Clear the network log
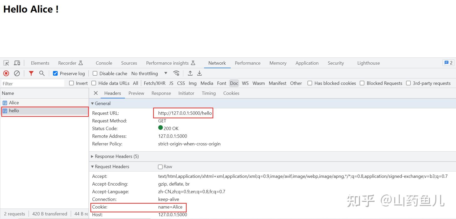The height and width of the screenshot is (219, 456). point(17,74)
